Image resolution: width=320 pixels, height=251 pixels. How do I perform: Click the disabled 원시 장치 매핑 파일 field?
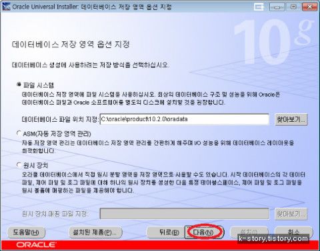184,214
